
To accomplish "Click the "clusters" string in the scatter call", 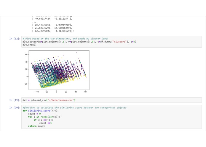I will pos(119,42).
